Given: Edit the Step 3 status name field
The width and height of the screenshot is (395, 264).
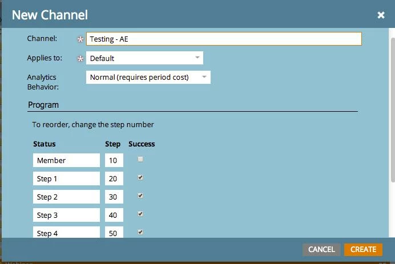Looking at the screenshot, I should [x=66, y=215].
